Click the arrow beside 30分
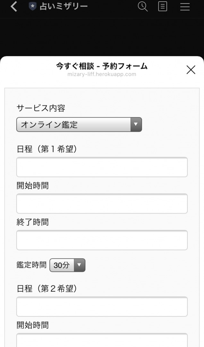 (x=79, y=265)
